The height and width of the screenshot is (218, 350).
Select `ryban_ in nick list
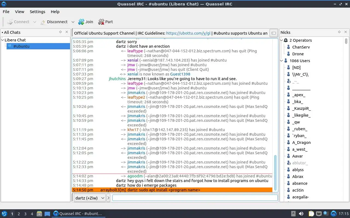tap(299, 136)
